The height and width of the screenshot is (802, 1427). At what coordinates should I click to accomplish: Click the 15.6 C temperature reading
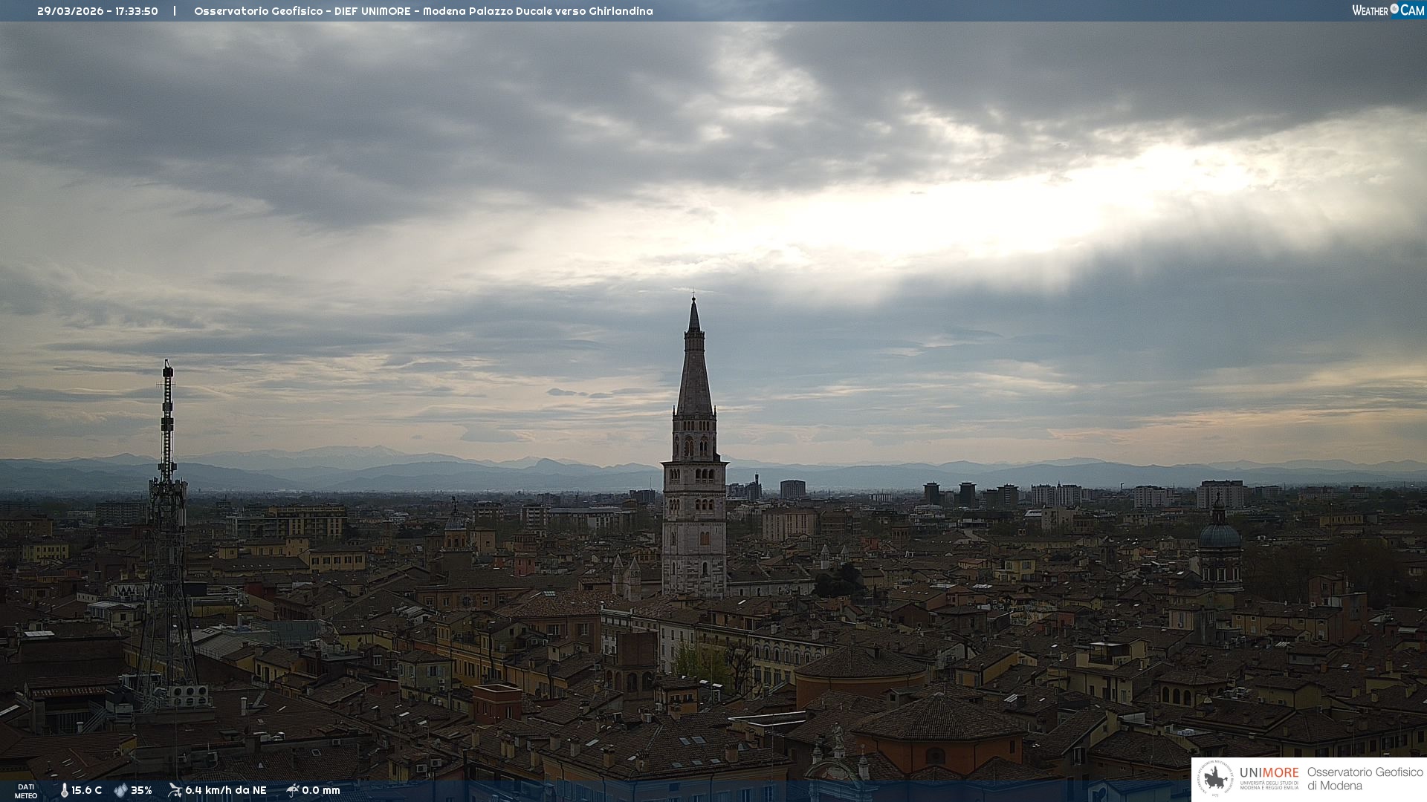[86, 790]
